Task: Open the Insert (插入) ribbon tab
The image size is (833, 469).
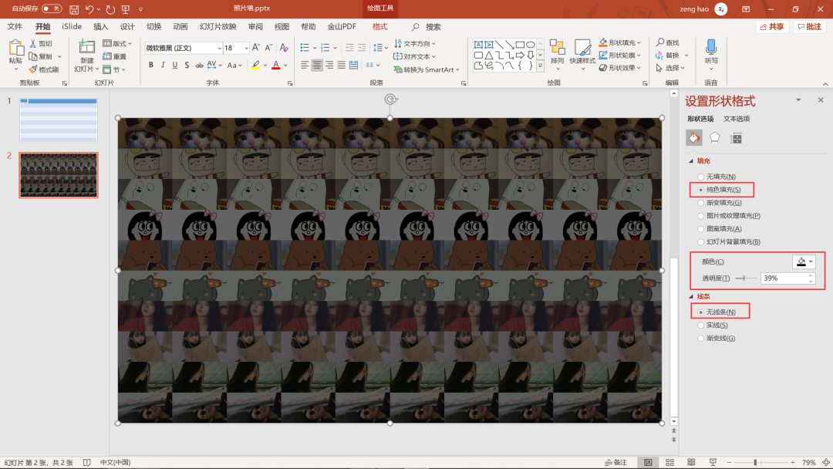Action: (101, 26)
